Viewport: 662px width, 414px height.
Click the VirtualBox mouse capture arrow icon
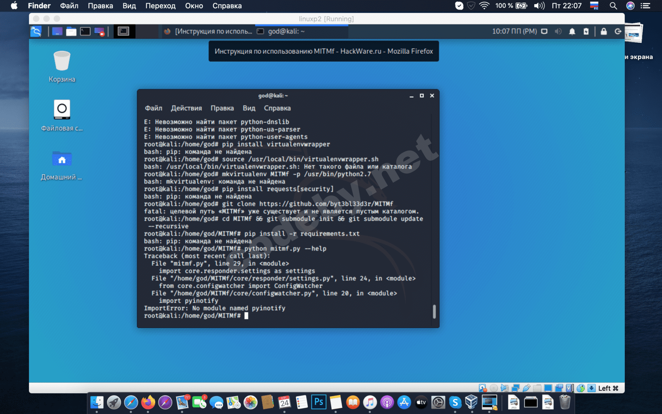[592, 388]
